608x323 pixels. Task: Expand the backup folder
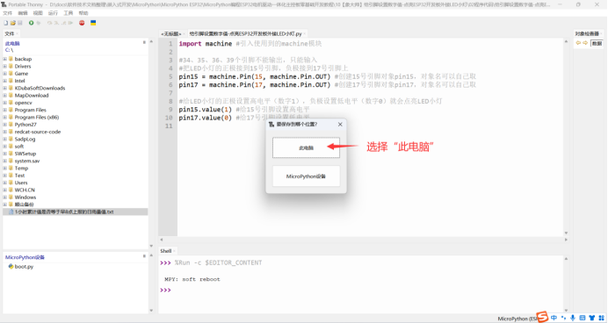point(5,59)
